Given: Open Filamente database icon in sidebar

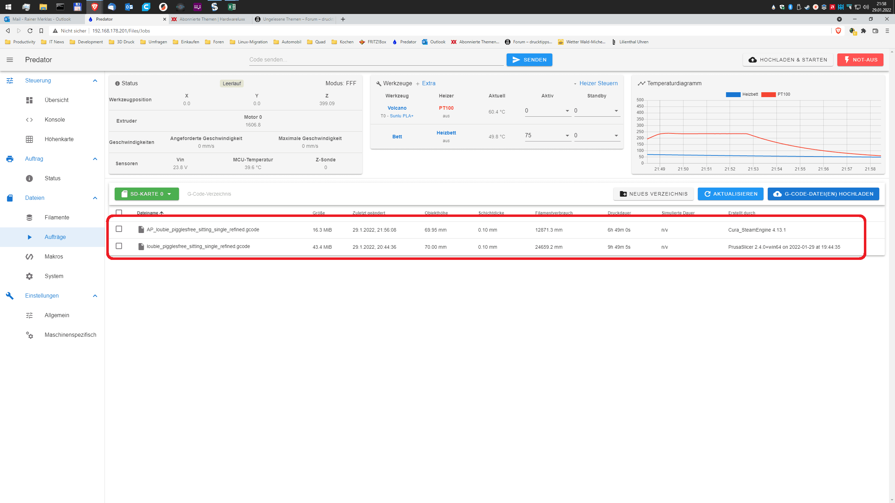Looking at the screenshot, I should point(29,217).
